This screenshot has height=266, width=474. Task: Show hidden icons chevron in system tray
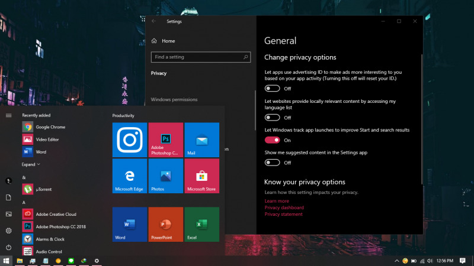coord(396,261)
